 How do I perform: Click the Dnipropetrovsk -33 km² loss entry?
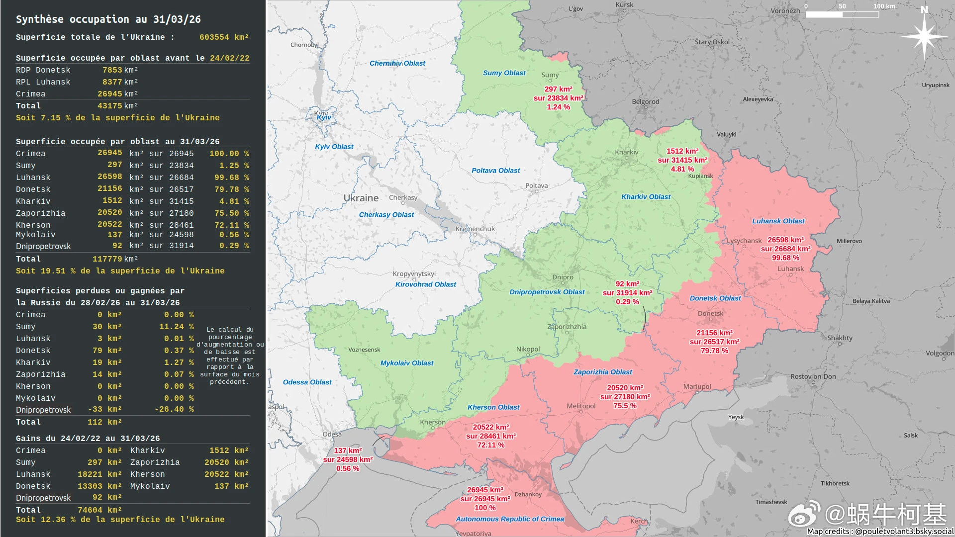[x=104, y=409]
